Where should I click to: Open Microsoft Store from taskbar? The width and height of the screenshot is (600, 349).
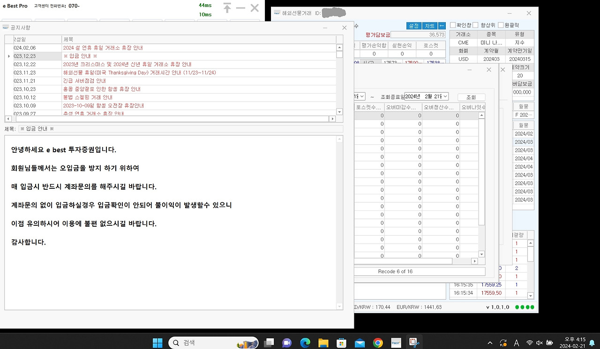point(342,343)
